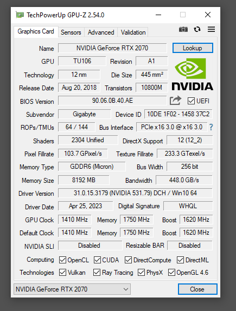This screenshot has width=236, height=311.
Task: Click the Release Date Aug 20, 2018
Action: 79,88
